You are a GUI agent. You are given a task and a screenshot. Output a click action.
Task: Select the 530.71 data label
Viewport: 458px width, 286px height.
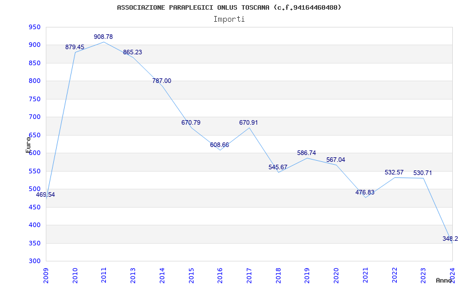click(x=423, y=173)
